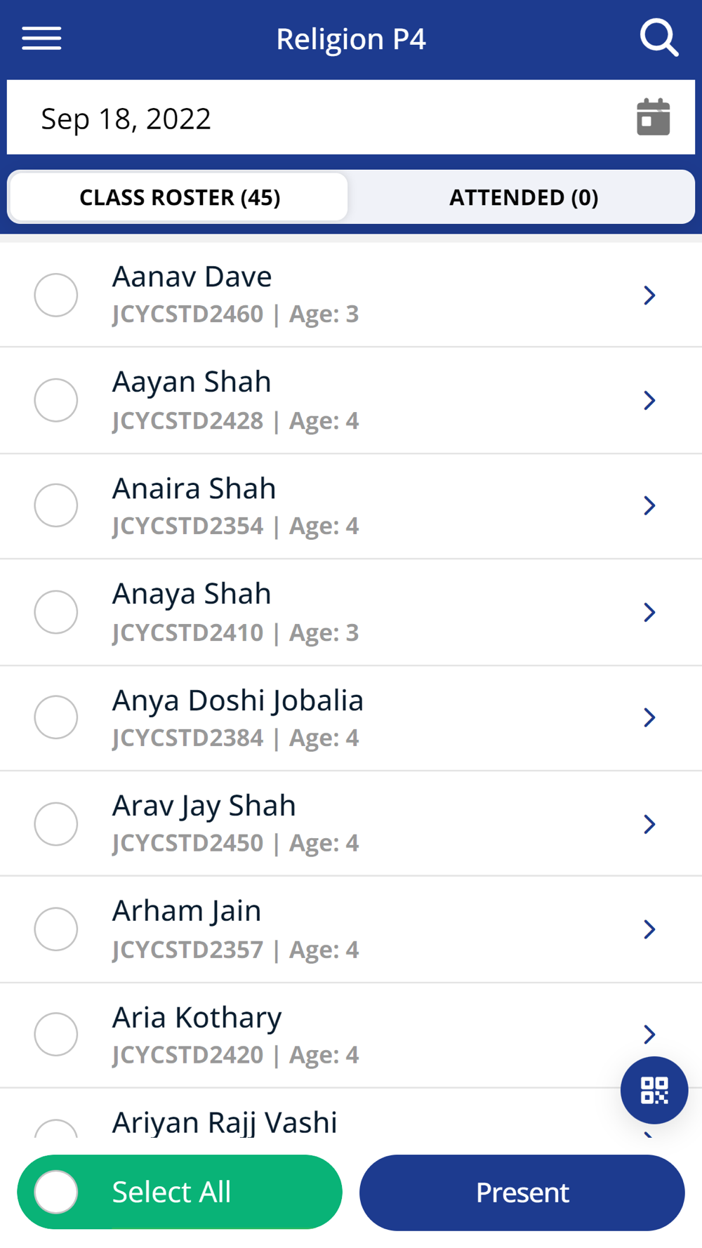
Task: Open Aria Kothary details chevron
Action: click(649, 1034)
